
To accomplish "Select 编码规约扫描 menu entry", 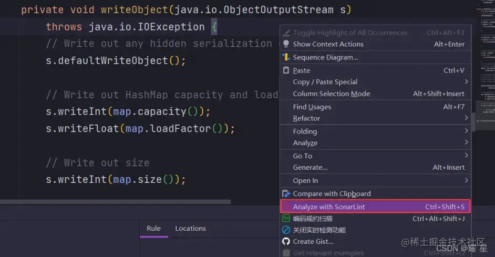I will (375, 219).
